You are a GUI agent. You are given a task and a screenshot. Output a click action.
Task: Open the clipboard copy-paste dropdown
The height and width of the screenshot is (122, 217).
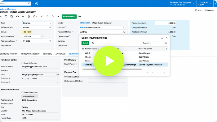coord(35,16)
